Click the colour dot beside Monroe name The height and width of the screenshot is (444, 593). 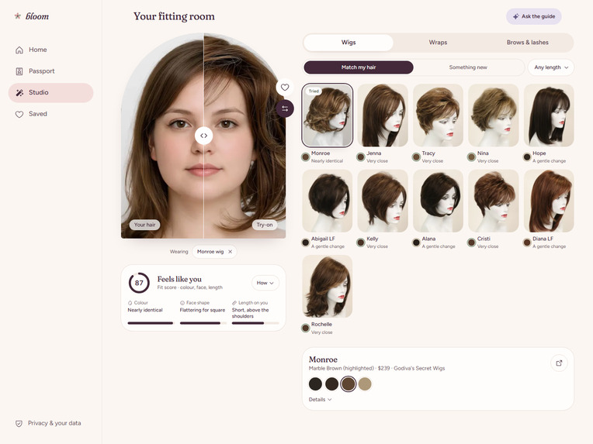(305, 157)
